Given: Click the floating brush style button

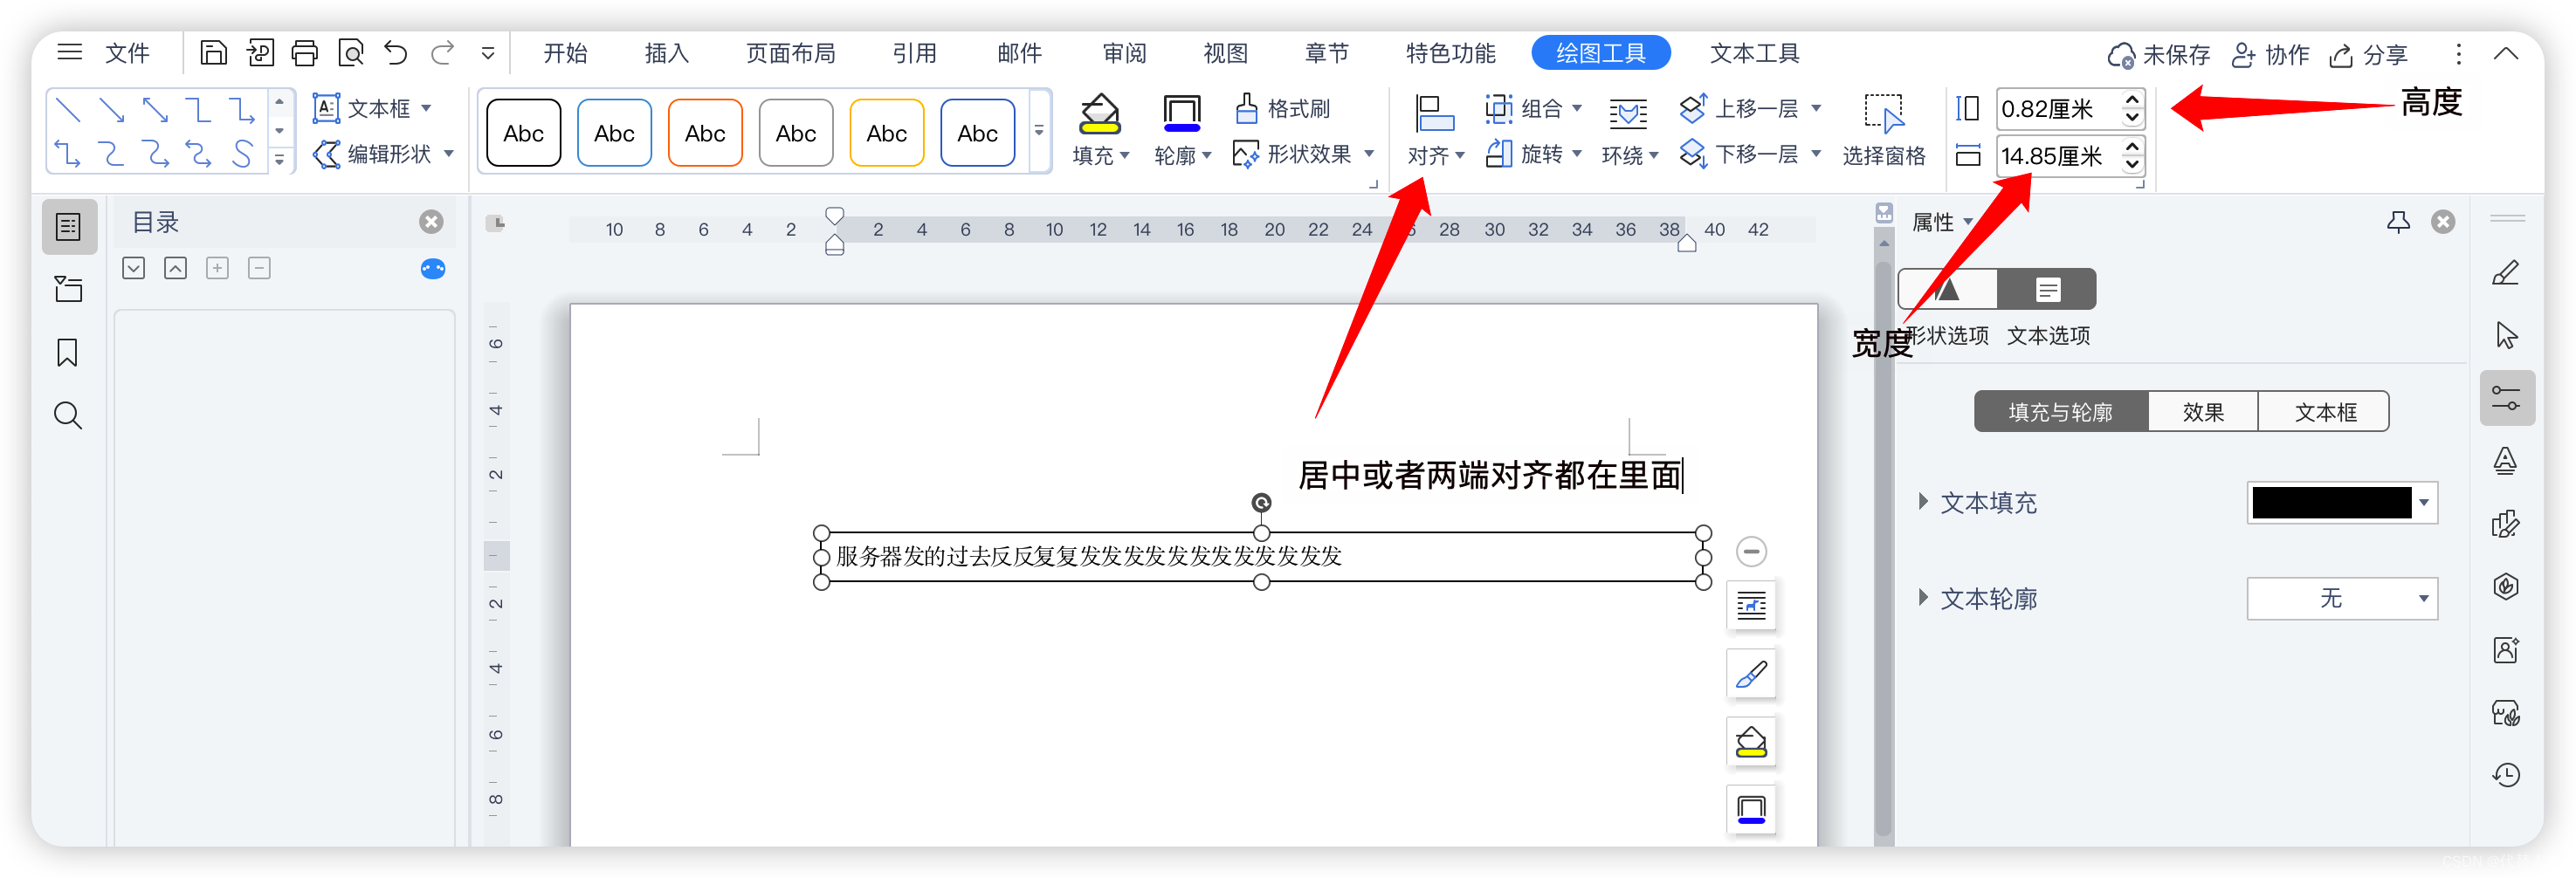Looking at the screenshot, I should click(x=1751, y=674).
